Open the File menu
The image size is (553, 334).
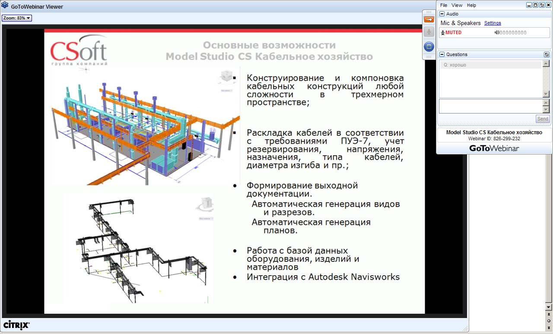(444, 5)
